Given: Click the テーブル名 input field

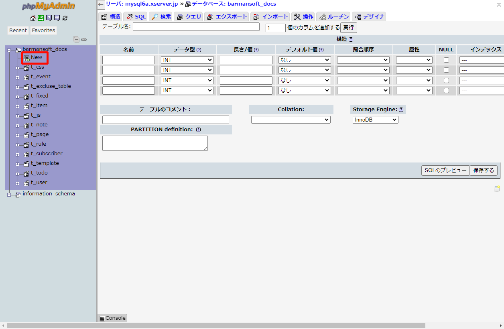Looking at the screenshot, I should (196, 27).
